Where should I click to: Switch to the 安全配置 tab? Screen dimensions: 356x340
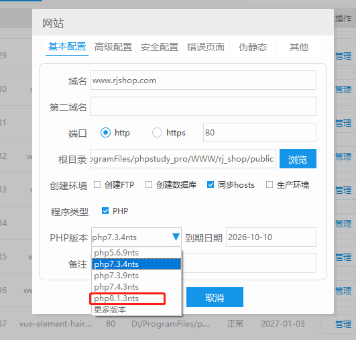pos(160,47)
